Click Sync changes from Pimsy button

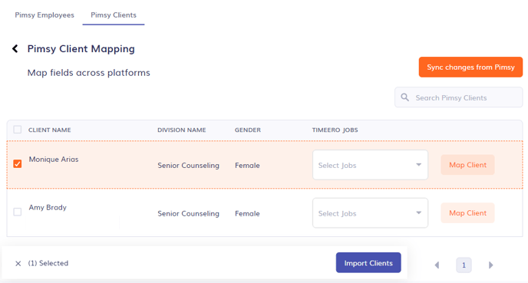click(x=470, y=67)
